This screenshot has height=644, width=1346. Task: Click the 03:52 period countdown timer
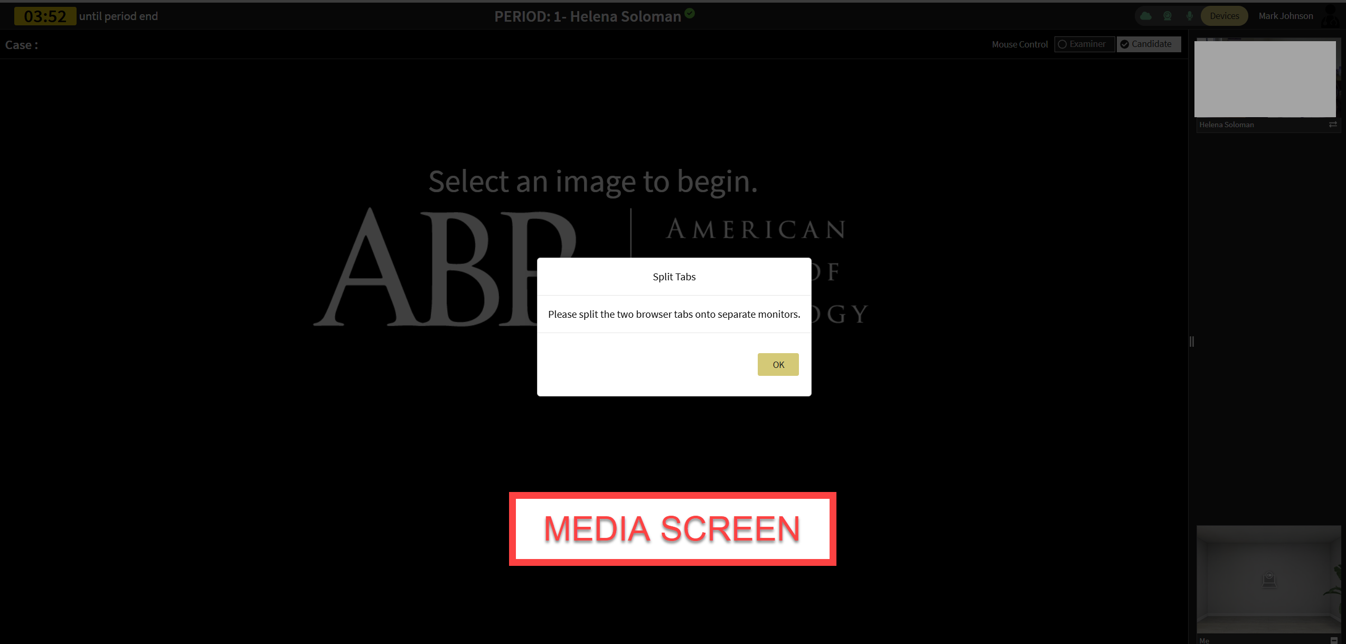click(45, 16)
